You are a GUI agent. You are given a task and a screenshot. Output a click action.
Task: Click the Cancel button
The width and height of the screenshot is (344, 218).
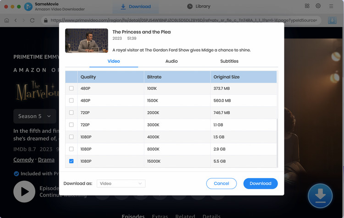[222, 183]
